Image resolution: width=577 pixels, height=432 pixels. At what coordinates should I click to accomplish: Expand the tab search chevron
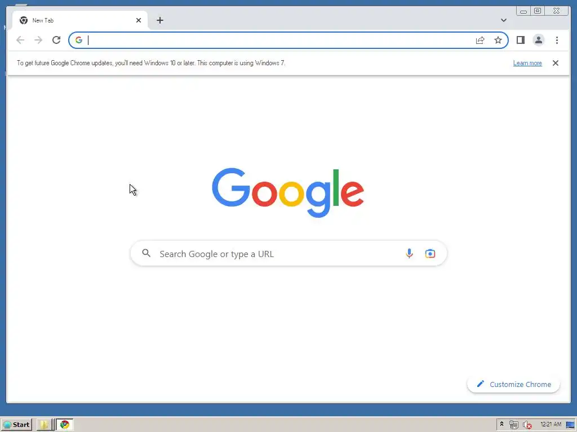pyautogui.click(x=503, y=20)
